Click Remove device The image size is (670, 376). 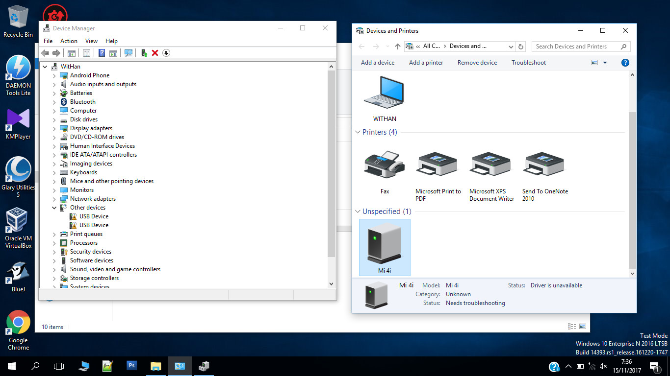[x=477, y=63]
